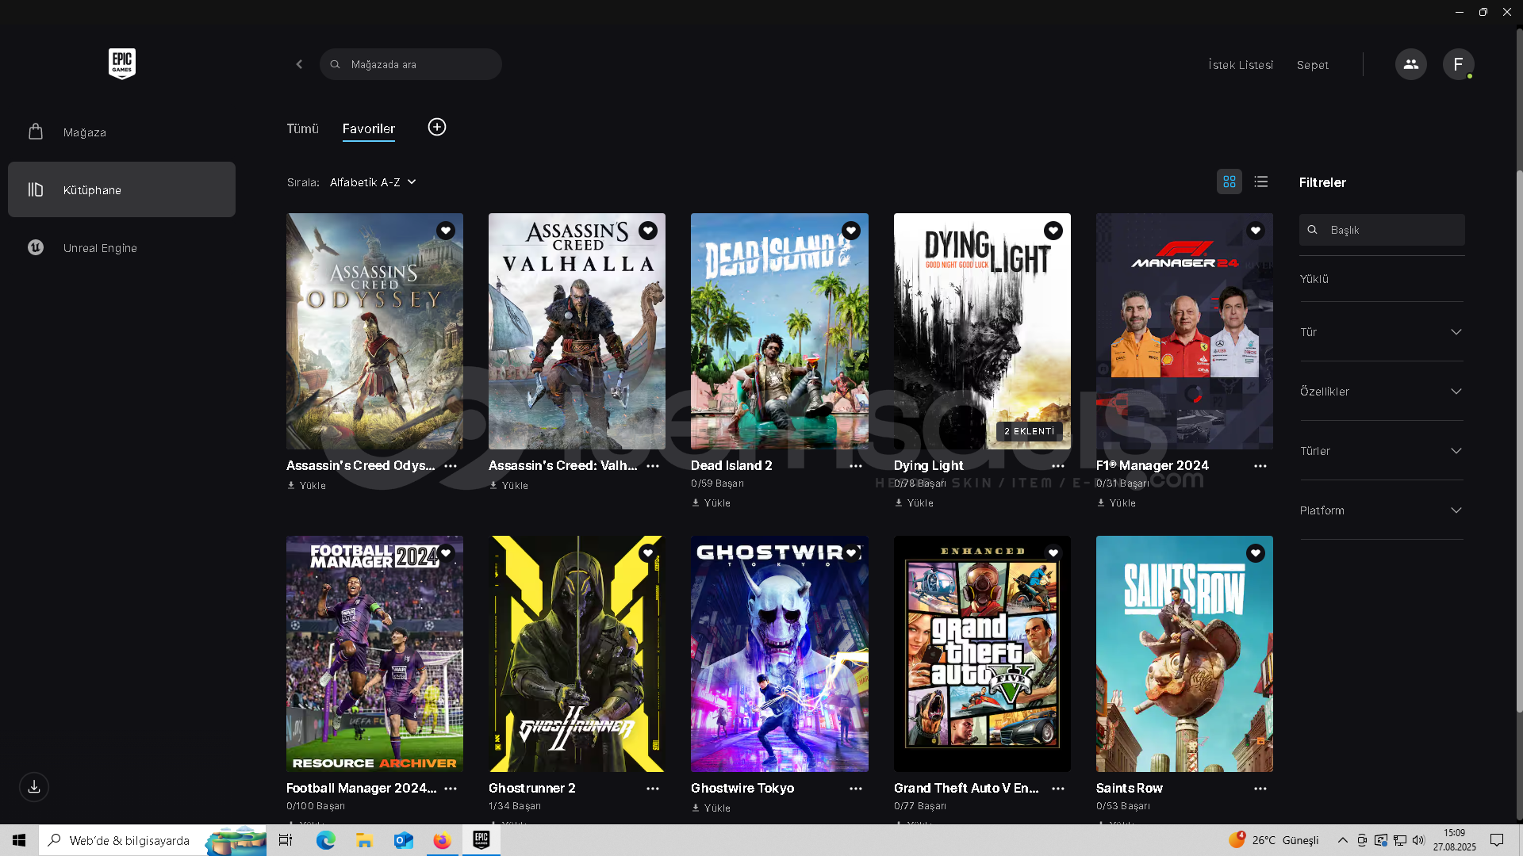
Task: Open Unreal Engine in the sidebar
Action: point(121,247)
